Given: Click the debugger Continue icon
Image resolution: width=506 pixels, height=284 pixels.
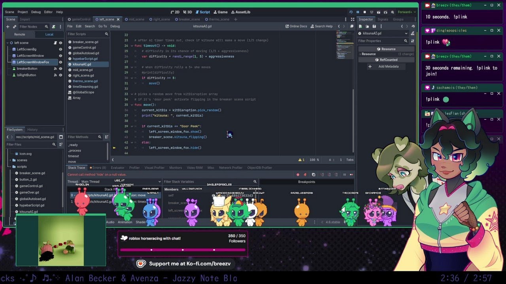Looking at the screenshot, I should 351,174.
